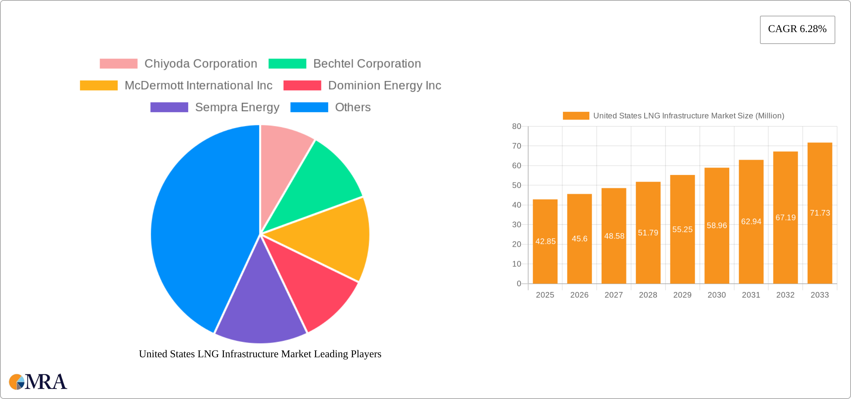Screen dimensions: 851x399
Task: Toggle the Chiyoda Corporation legend label
Action: [201, 64]
